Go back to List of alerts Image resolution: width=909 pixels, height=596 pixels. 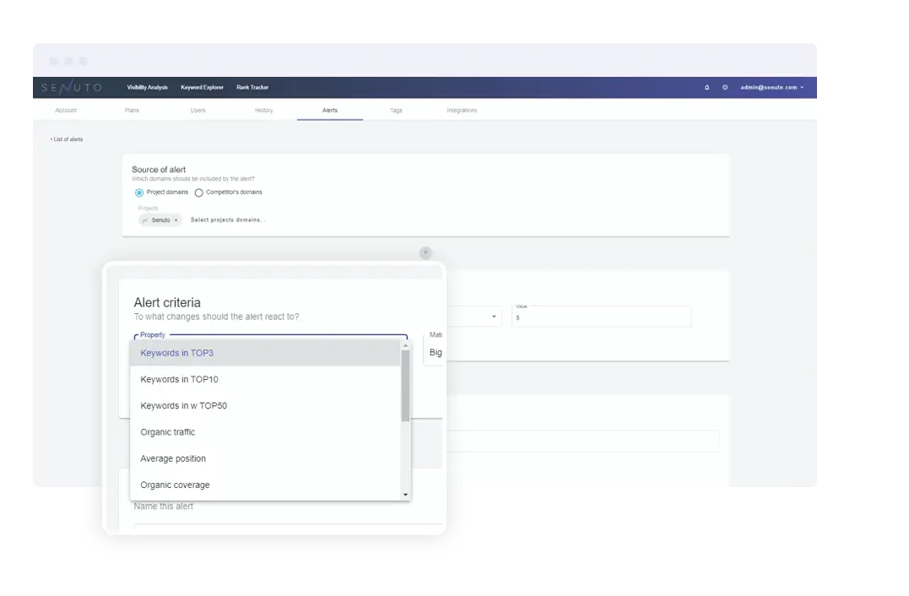pyautogui.click(x=67, y=139)
